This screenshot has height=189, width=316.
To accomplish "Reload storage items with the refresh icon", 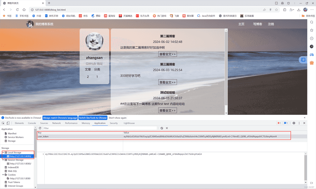I will coord(40,128).
